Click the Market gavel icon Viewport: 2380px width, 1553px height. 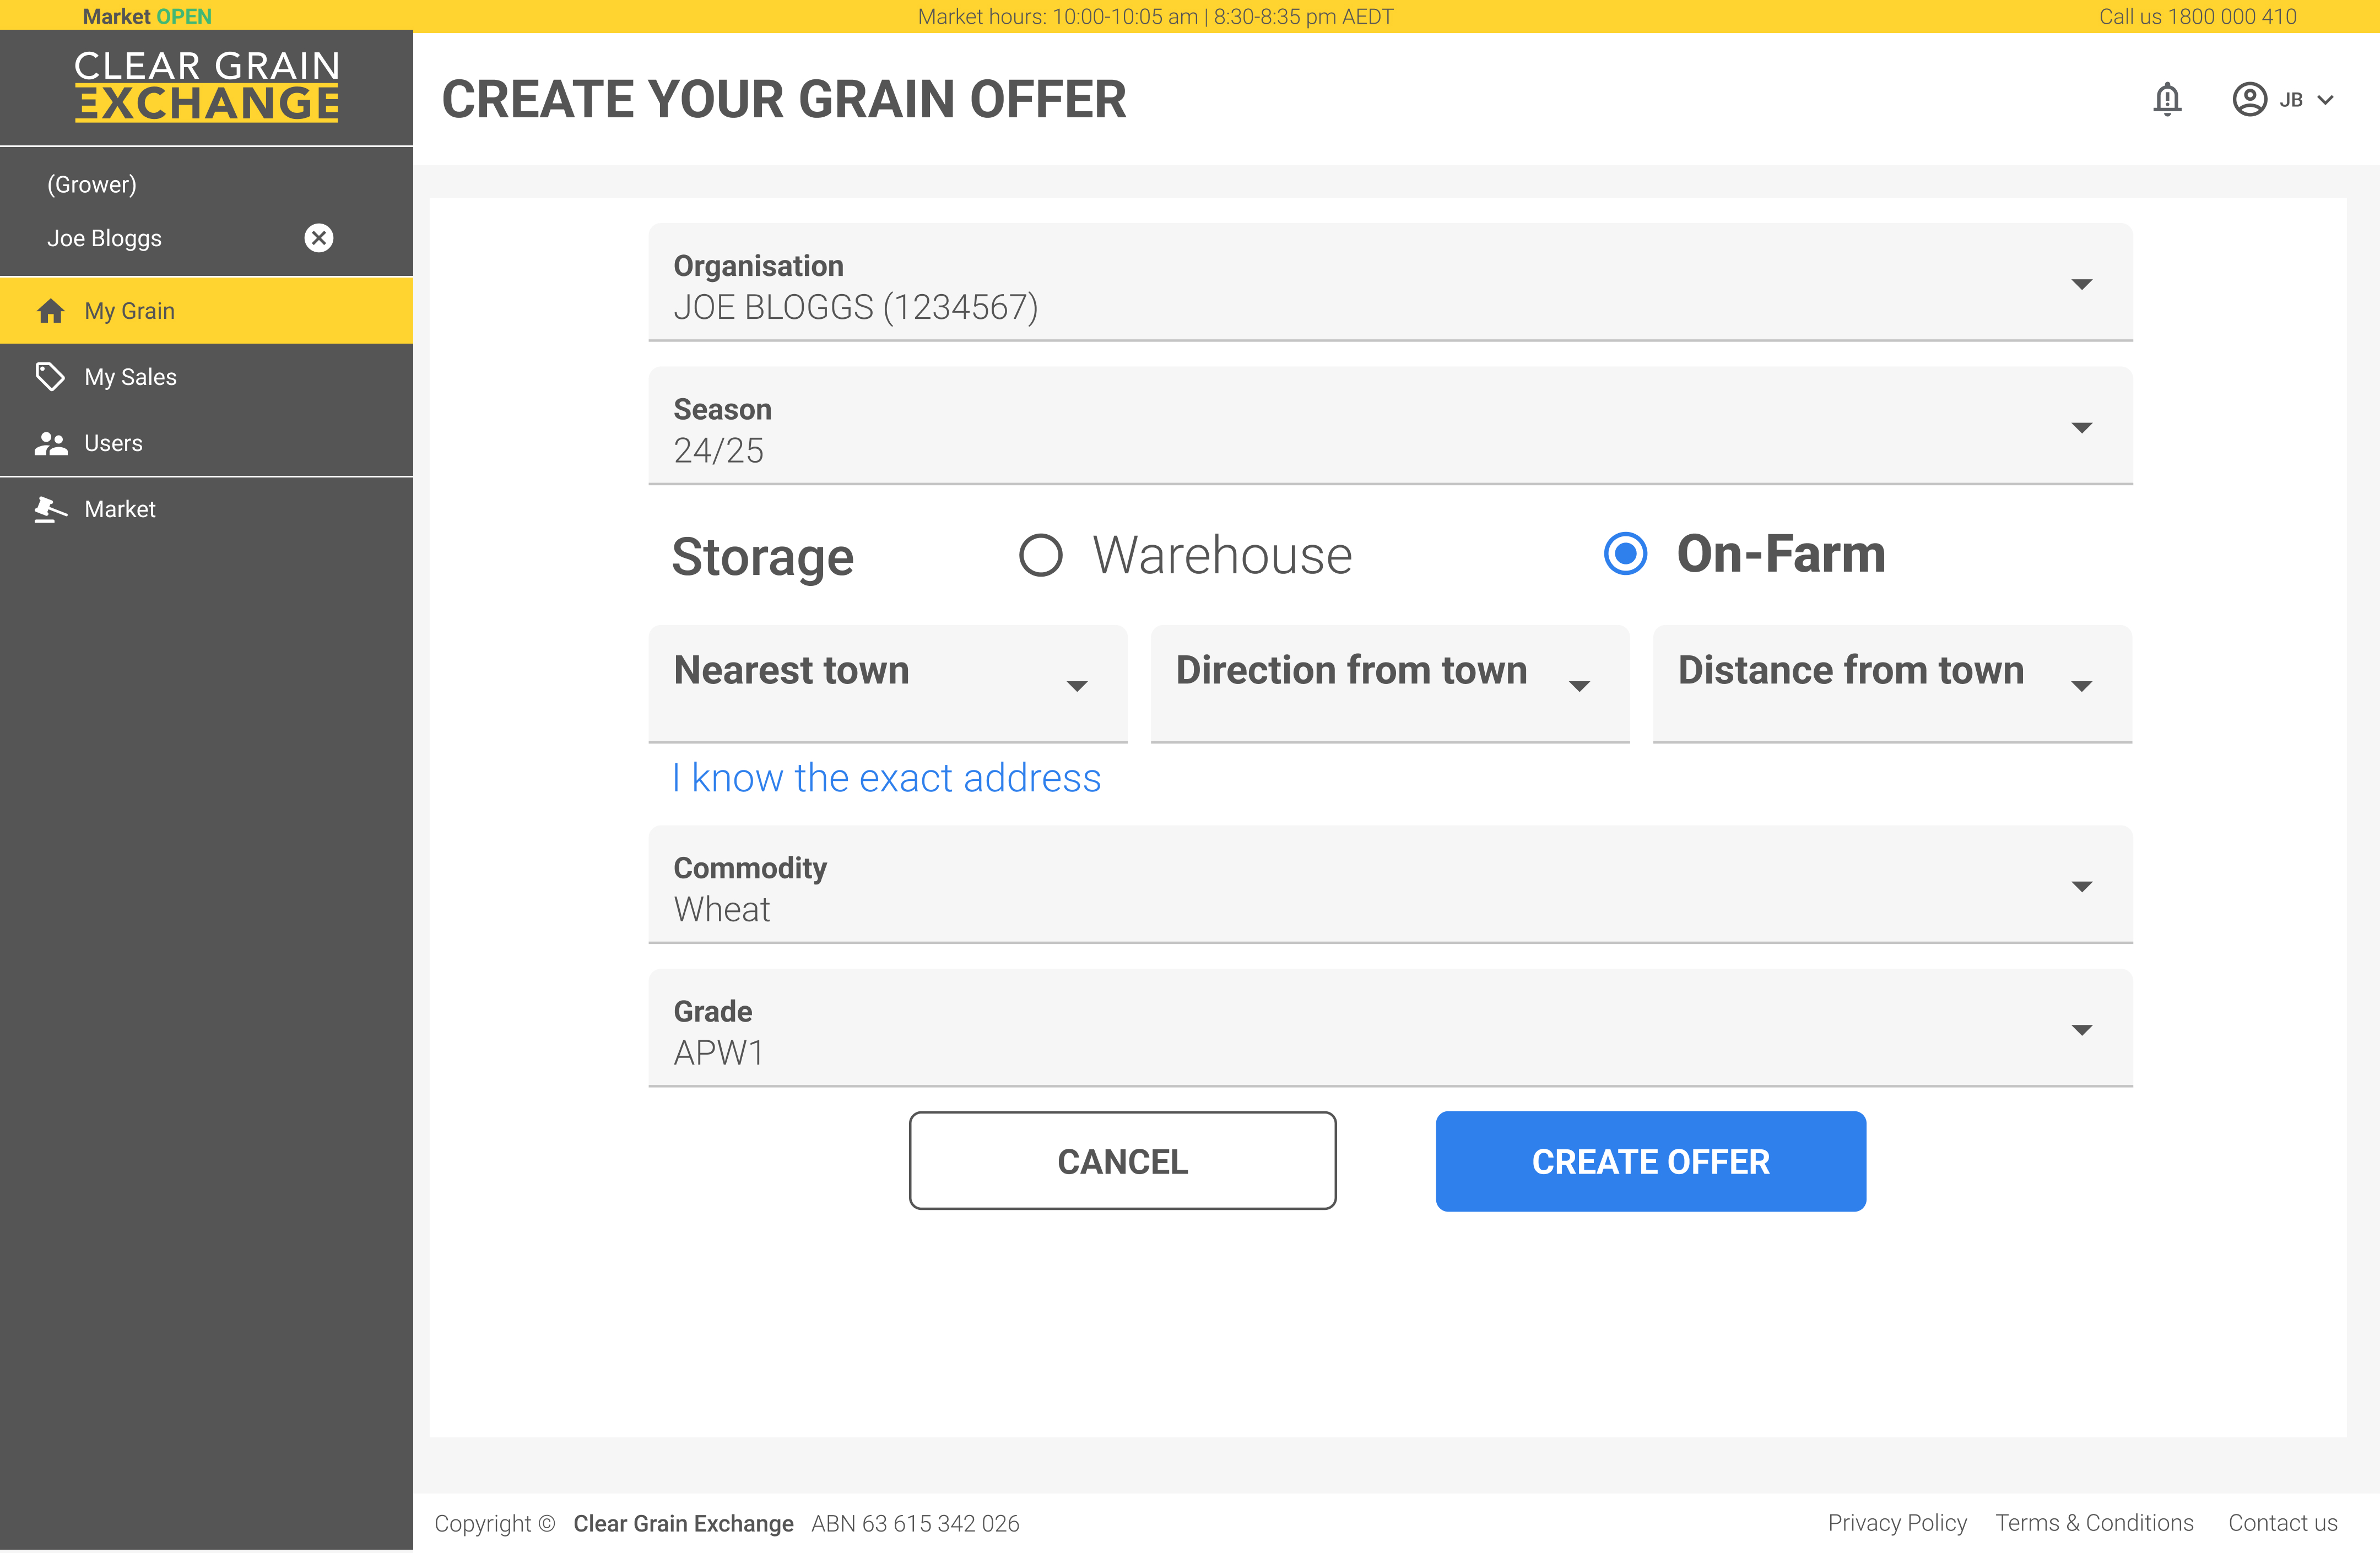(x=50, y=509)
